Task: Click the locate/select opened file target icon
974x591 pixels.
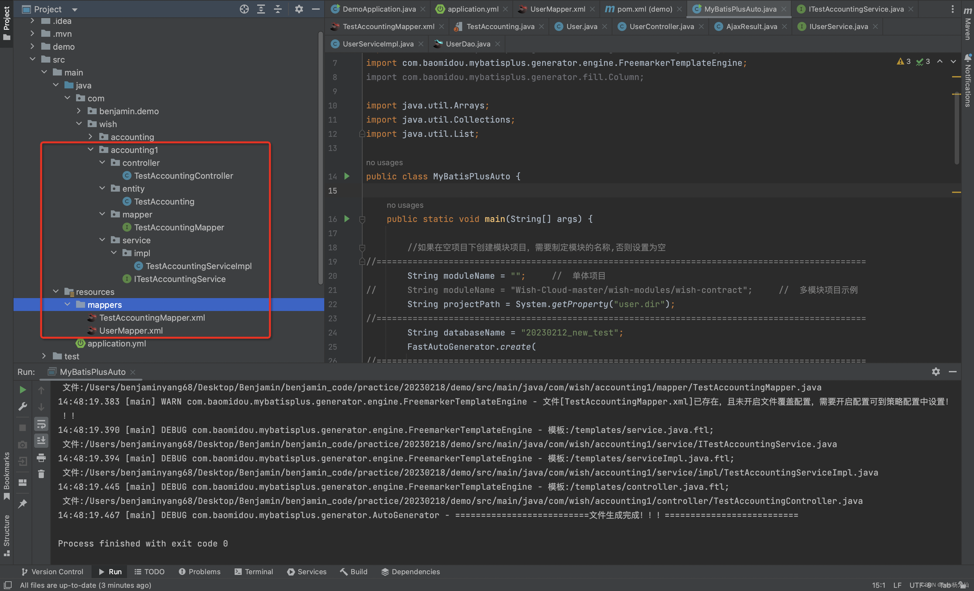Action: (244, 9)
